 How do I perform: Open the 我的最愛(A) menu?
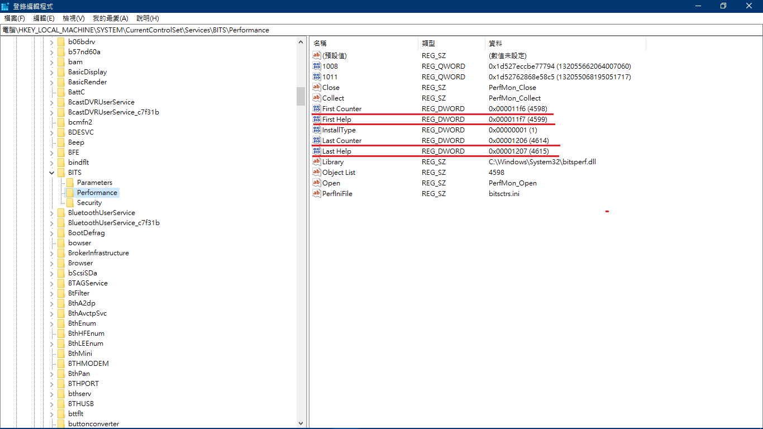tap(110, 18)
